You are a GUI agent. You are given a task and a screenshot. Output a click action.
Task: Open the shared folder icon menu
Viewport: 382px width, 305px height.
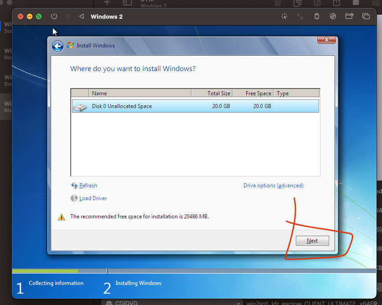click(349, 16)
